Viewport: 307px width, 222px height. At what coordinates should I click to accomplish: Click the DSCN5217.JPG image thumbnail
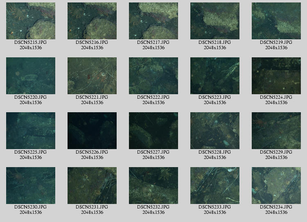click(x=153, y=21)
